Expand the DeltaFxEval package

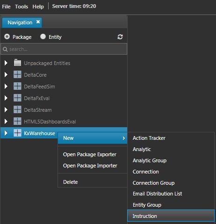point(6,98)
